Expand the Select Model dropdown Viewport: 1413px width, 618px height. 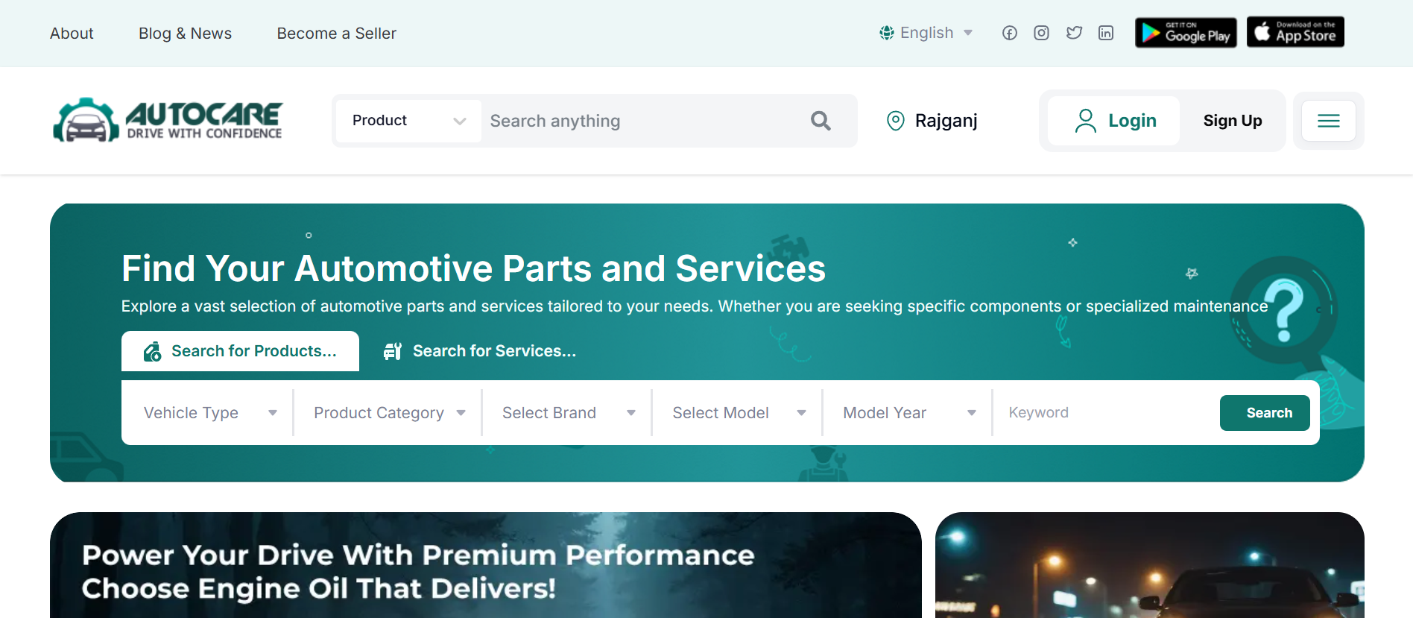pyautogui.click(x=739, y=413)
